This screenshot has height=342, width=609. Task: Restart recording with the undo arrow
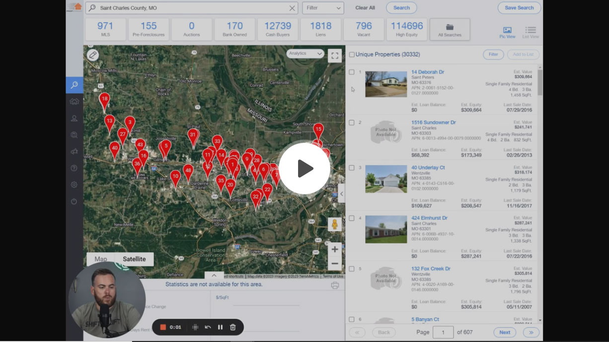click(208, 327)
